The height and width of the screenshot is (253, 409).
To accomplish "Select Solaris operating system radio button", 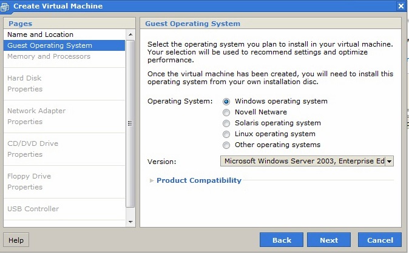I will click(x=226, y=123).
